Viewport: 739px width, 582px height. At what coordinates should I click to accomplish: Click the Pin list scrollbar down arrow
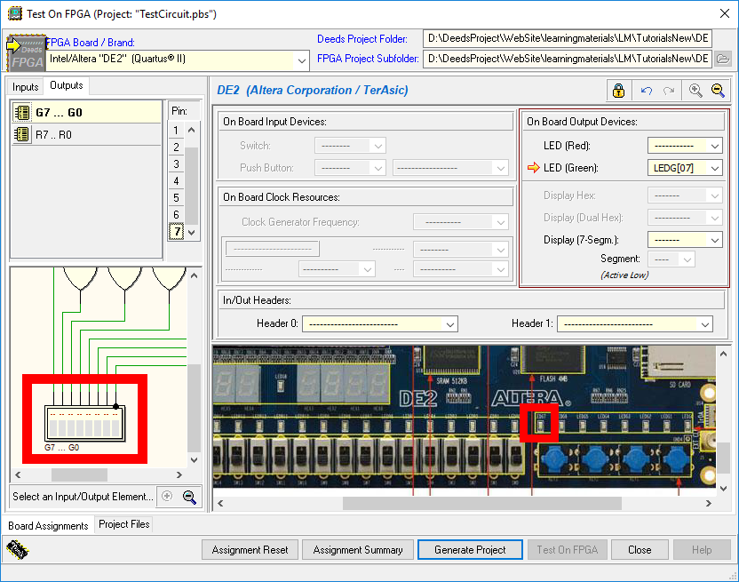[x=191, y=233]
